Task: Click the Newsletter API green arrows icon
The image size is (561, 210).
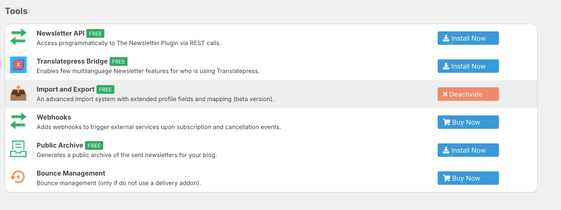Action: point(18,37)
